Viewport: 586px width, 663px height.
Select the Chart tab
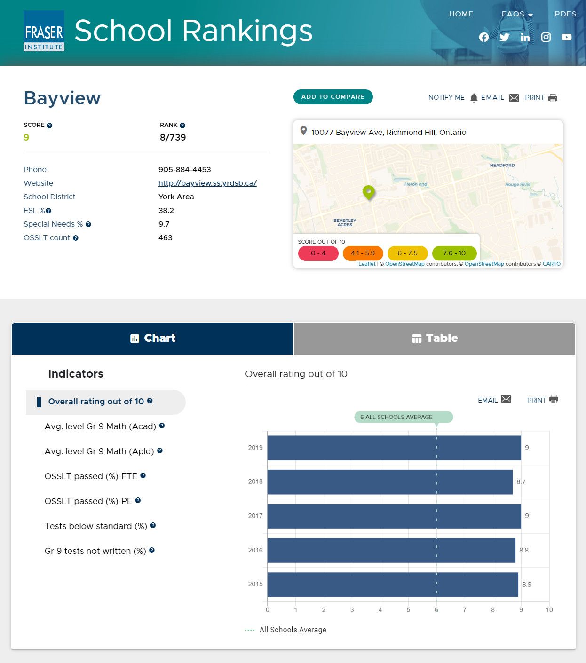coord(152,338)
